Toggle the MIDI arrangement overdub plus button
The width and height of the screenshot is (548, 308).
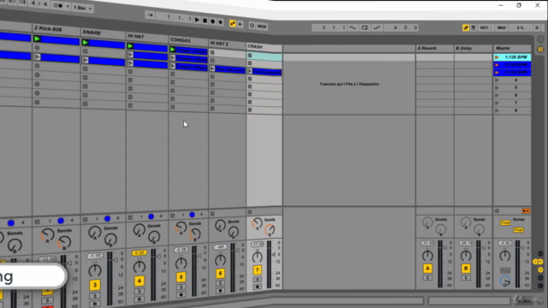coord(220,22)
